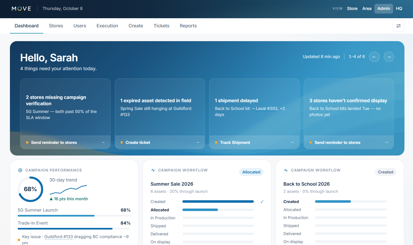Click the MOVE logo
This screenshot has height=245, width=413.
tap(21, 9)
